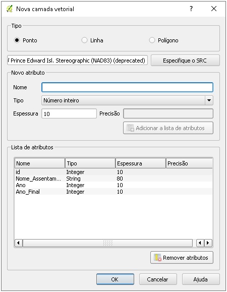Open the Tipo dropdown showing Número inteiro

click(128, 100)
